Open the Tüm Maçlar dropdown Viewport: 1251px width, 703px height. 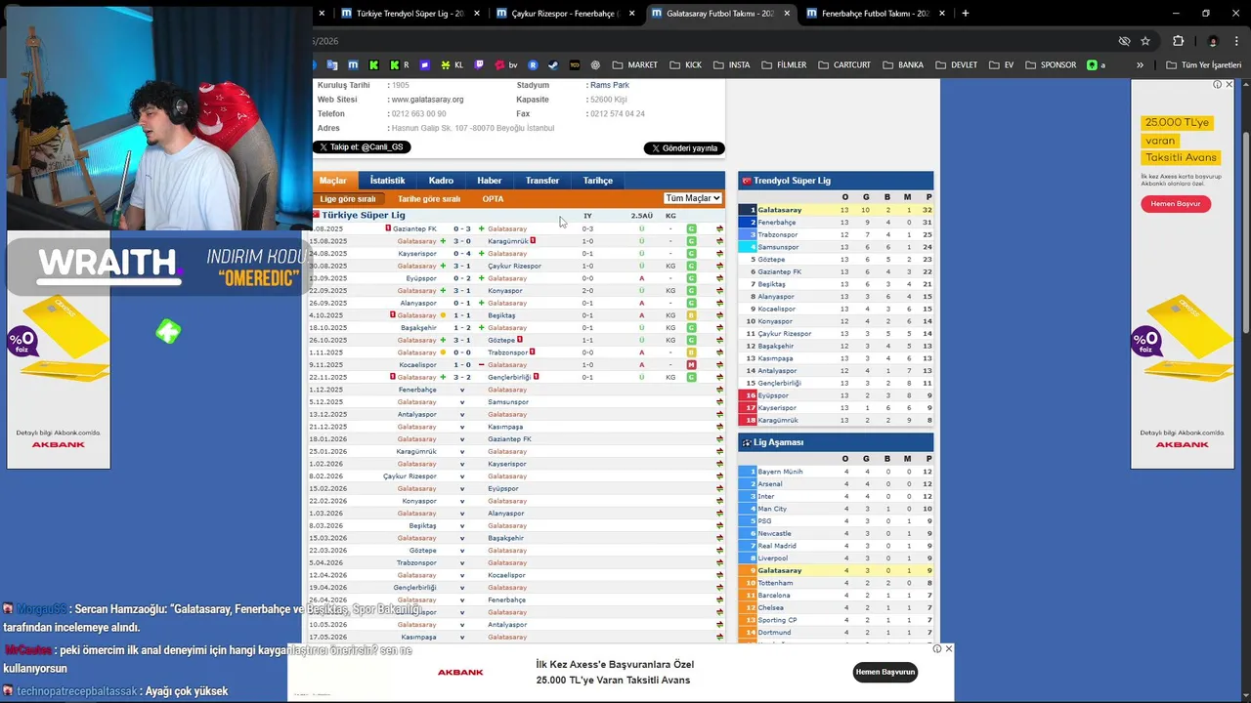click(693, 198)
